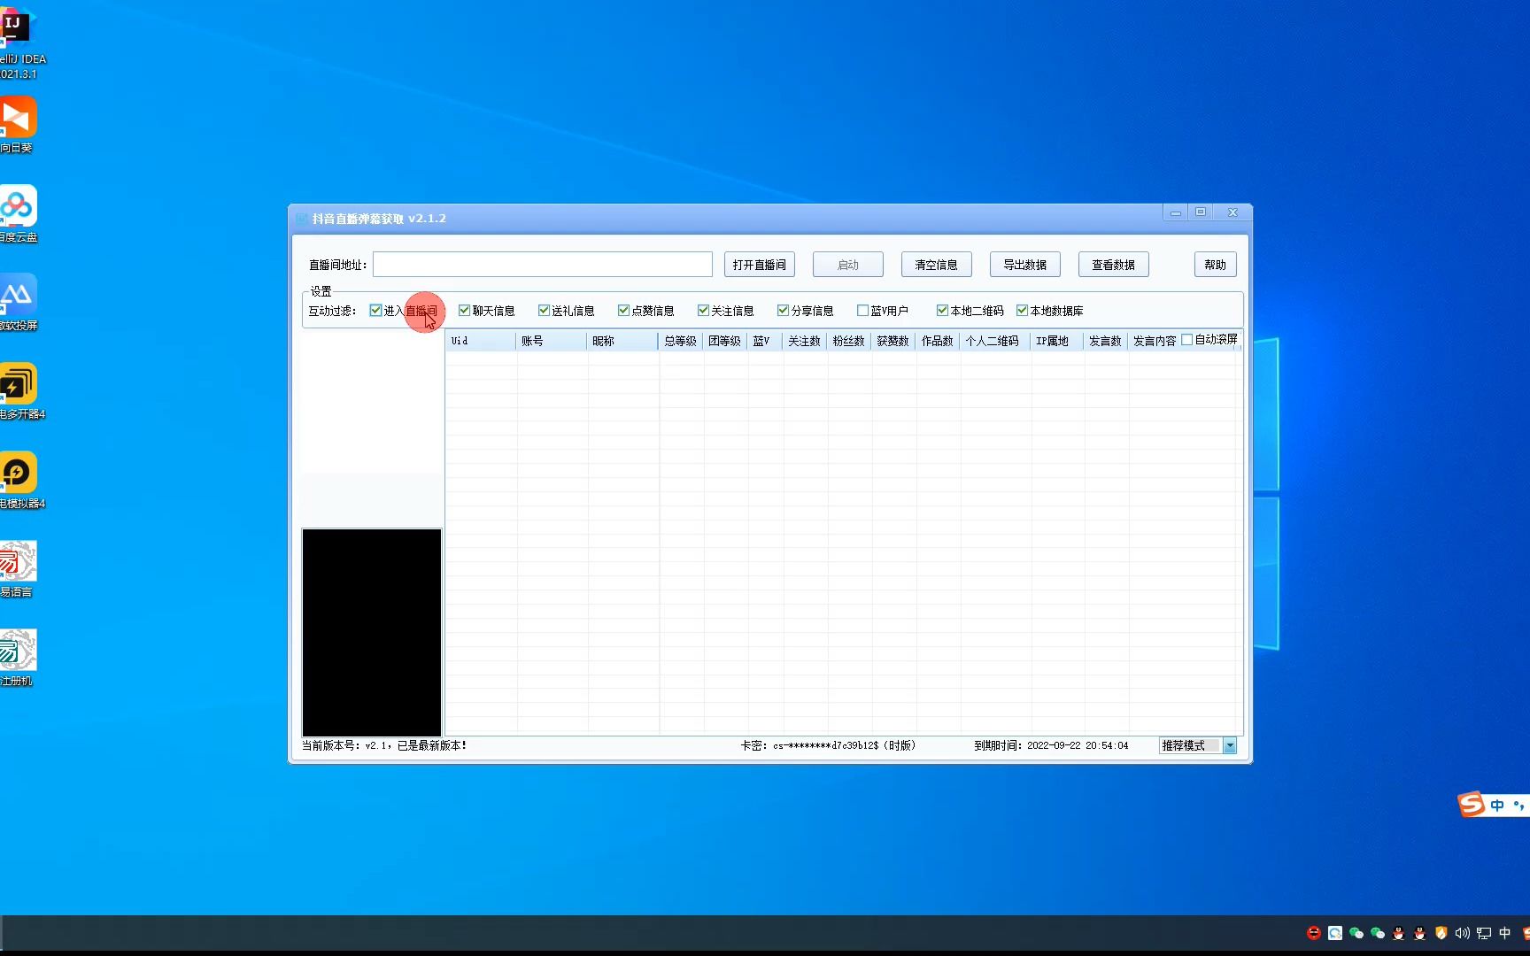
Task: Uncheck the 点赞信息 checkbox
Action: click(x=623, y=311)
